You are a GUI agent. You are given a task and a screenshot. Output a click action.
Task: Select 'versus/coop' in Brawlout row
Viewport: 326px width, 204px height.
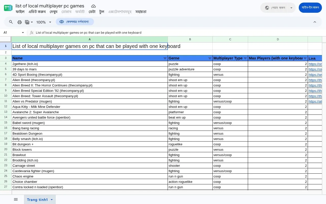(230, 155)
